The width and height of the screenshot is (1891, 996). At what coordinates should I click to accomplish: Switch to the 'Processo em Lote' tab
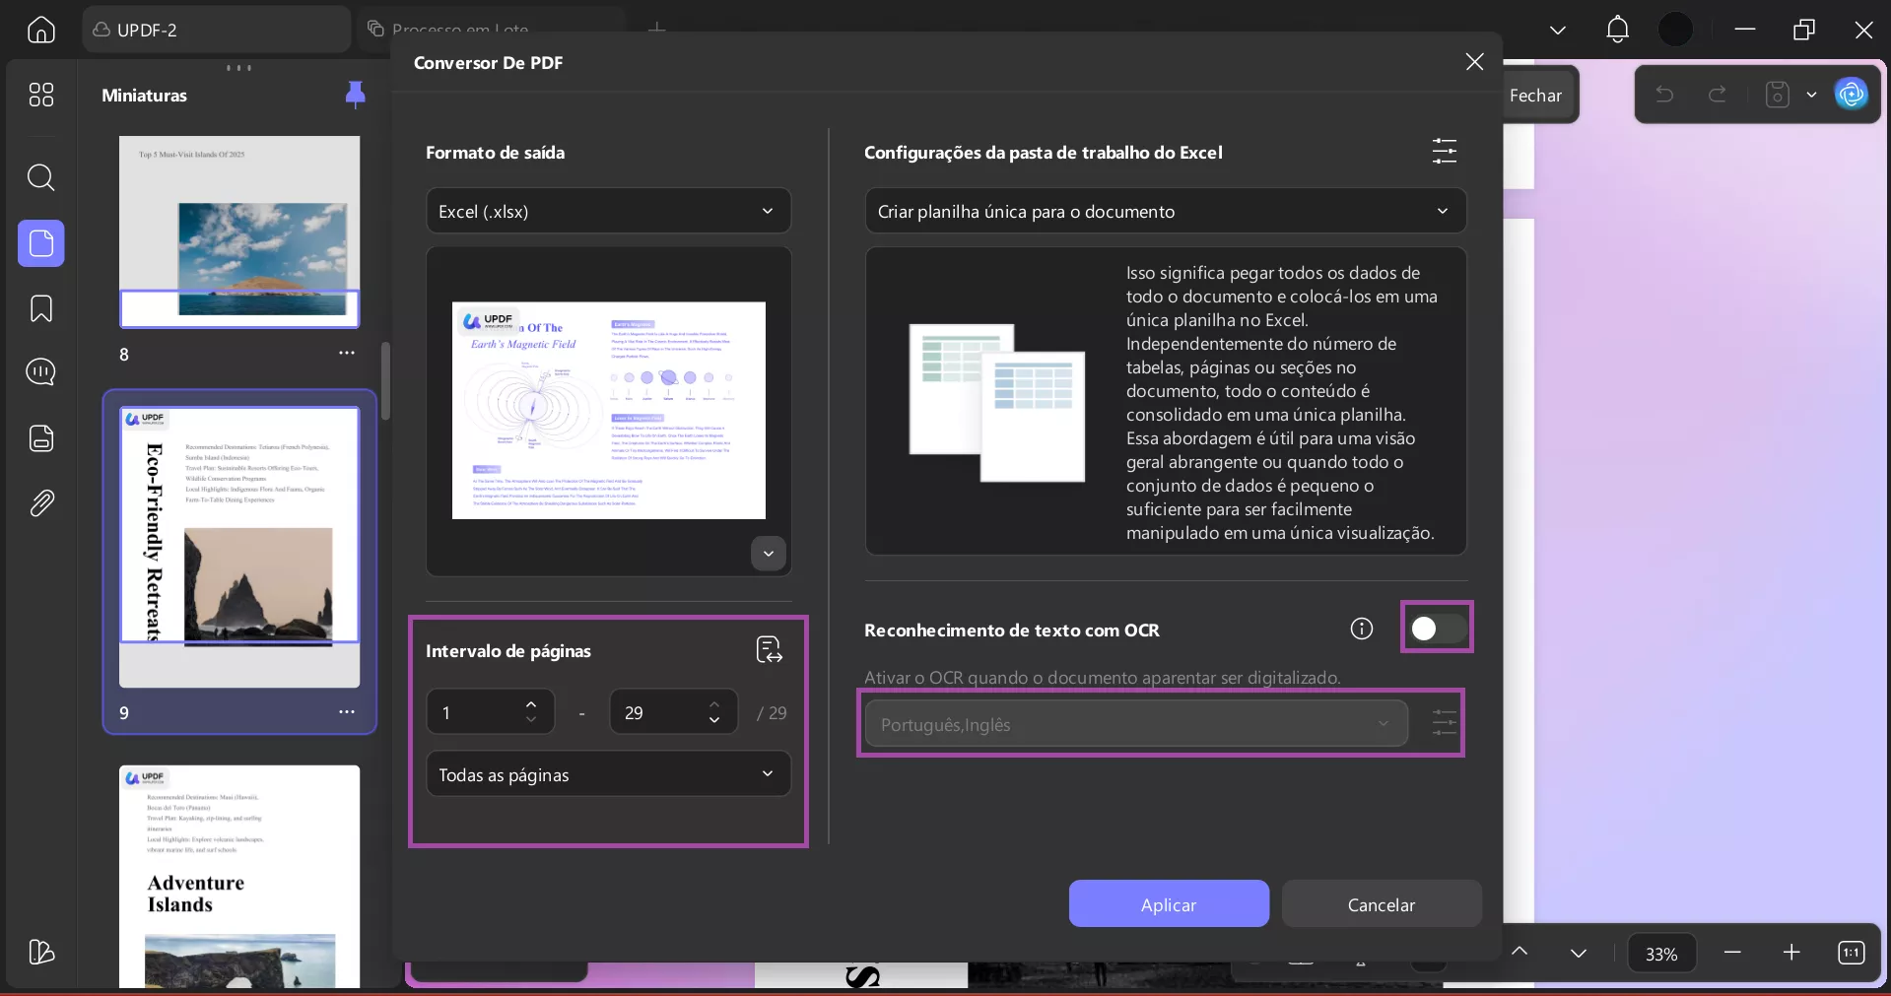[458, 29]
